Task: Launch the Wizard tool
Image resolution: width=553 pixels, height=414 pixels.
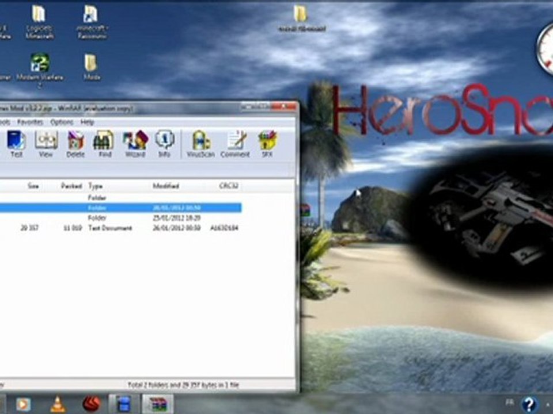Action: click(135, 144)
